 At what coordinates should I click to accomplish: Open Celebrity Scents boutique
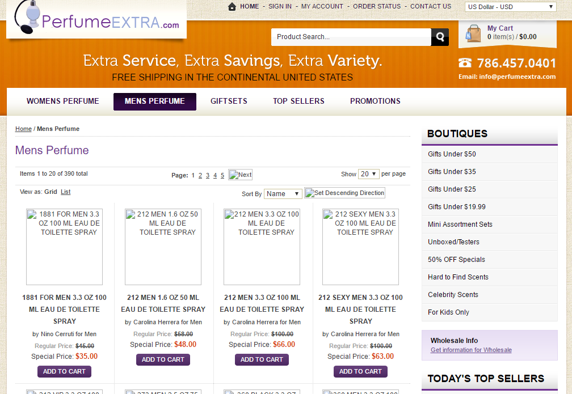(490, 294)
